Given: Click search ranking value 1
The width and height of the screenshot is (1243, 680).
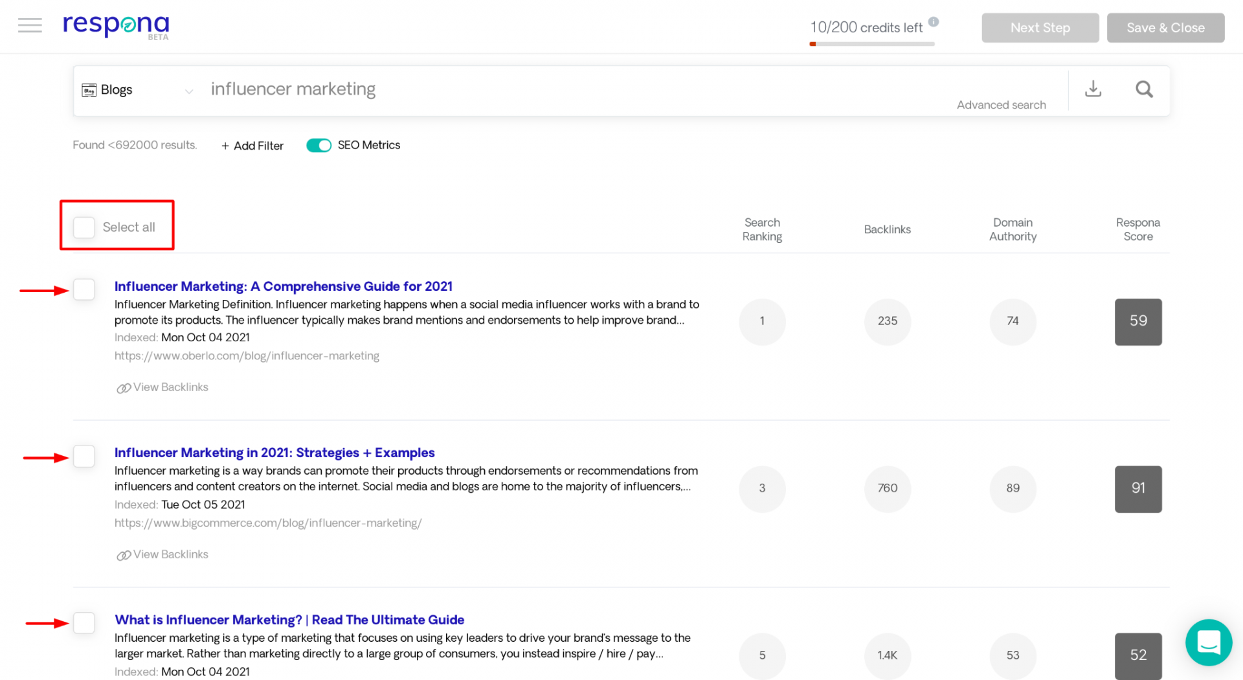Looking at the screenshot, I should pos(762,322).
